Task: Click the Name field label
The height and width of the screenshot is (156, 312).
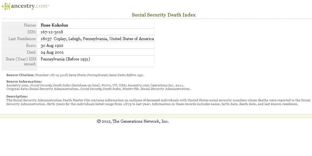Action: tap(30, 25)
